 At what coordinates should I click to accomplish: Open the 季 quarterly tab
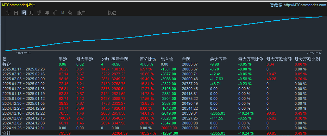point(39,13)
